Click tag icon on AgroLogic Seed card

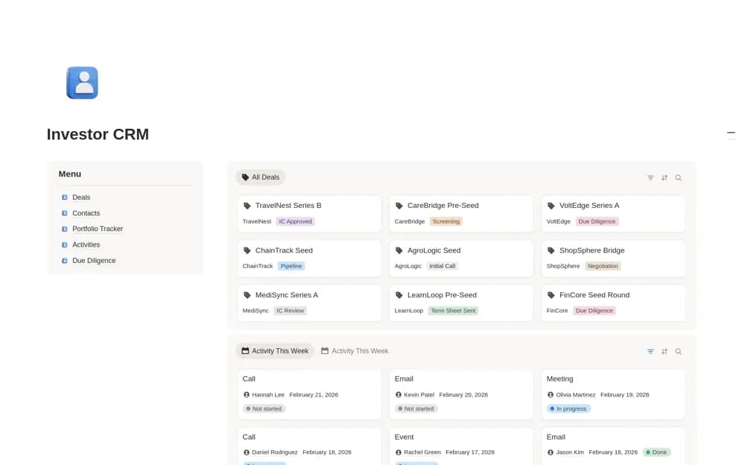point(399,250)
